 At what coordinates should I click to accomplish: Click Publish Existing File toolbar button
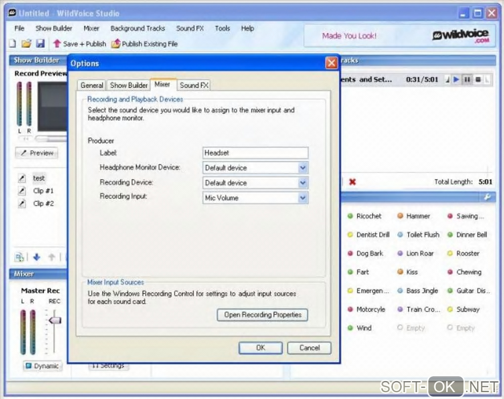coord(144,44)
